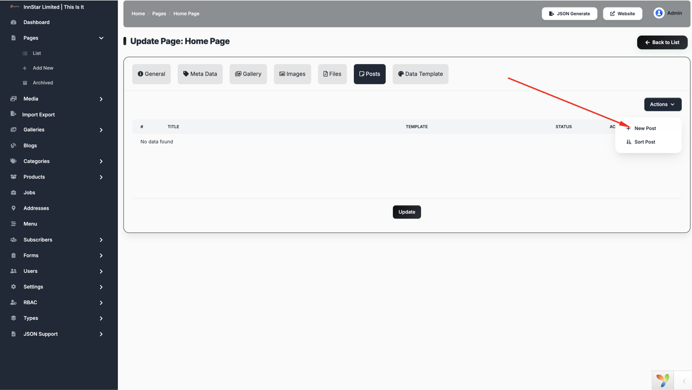Click the JSON Generate button

click(569, 13)
